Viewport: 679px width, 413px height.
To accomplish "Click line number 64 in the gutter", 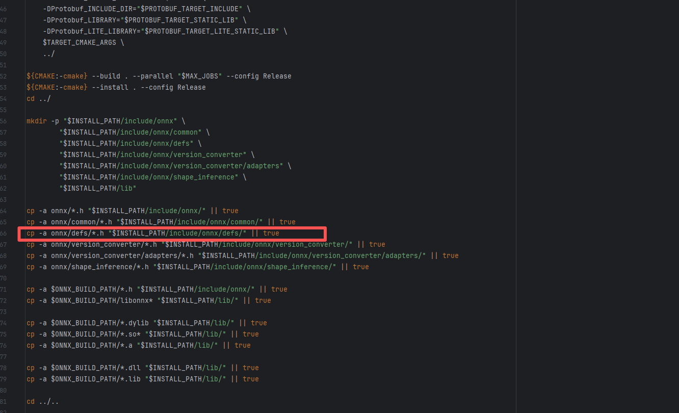I will (4, 211).
